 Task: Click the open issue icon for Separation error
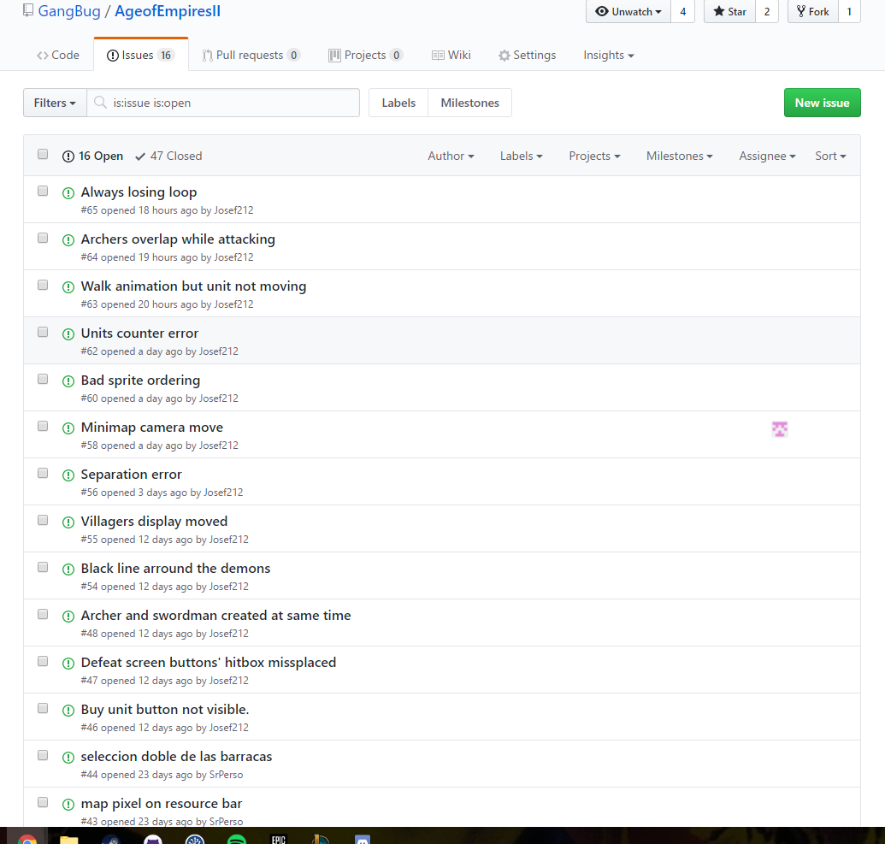tap(68, 475)
